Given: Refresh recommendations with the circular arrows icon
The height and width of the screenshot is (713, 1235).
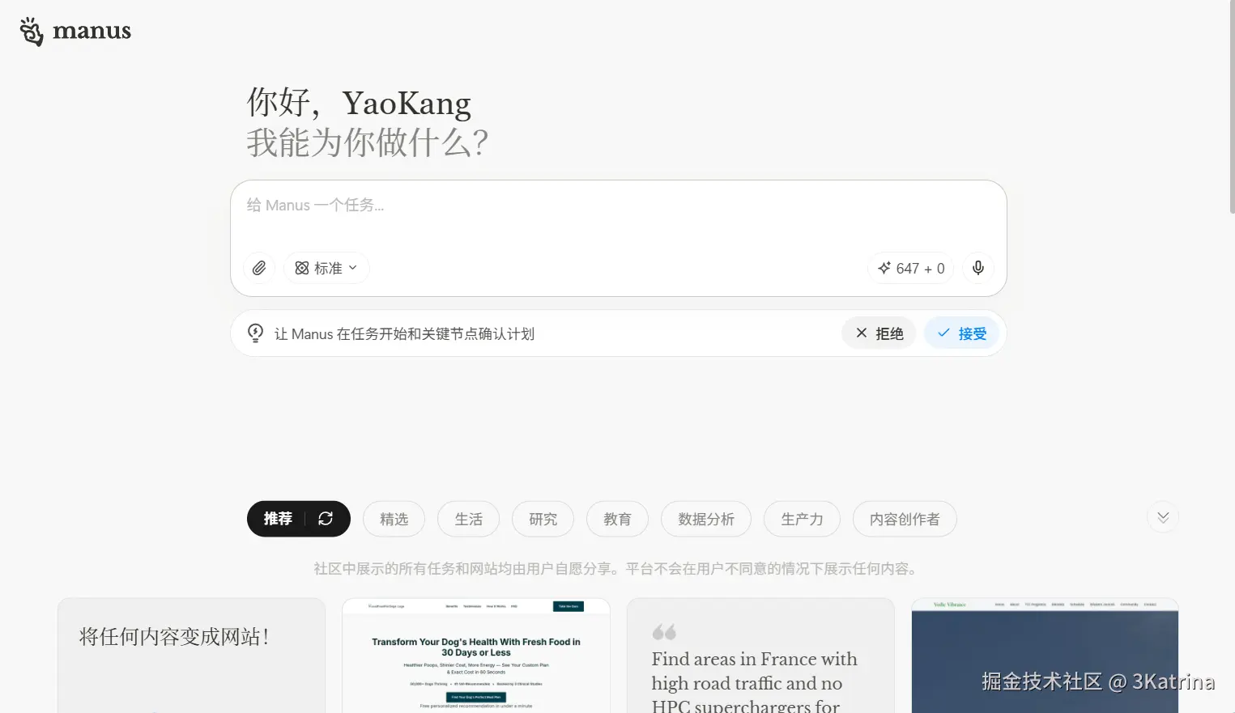Looking at the screenshot, I should 326,519.
